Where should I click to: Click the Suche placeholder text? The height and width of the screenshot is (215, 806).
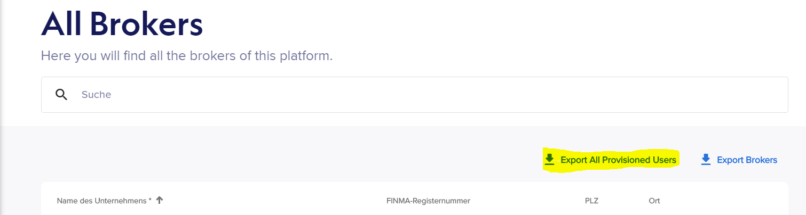(96, 95)
